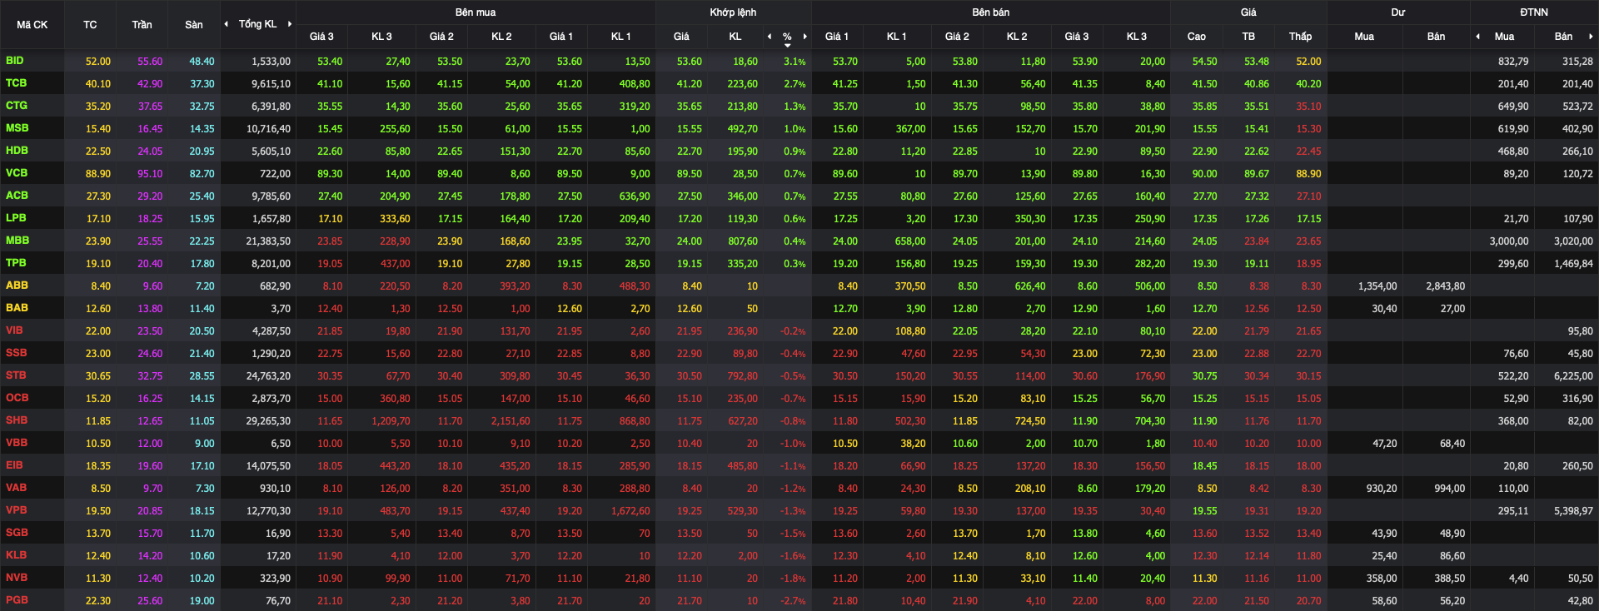Open the KLB ticker
The width and height of the screenshot is (1599, 611).
pyautogui.click(x=16, y=555)
